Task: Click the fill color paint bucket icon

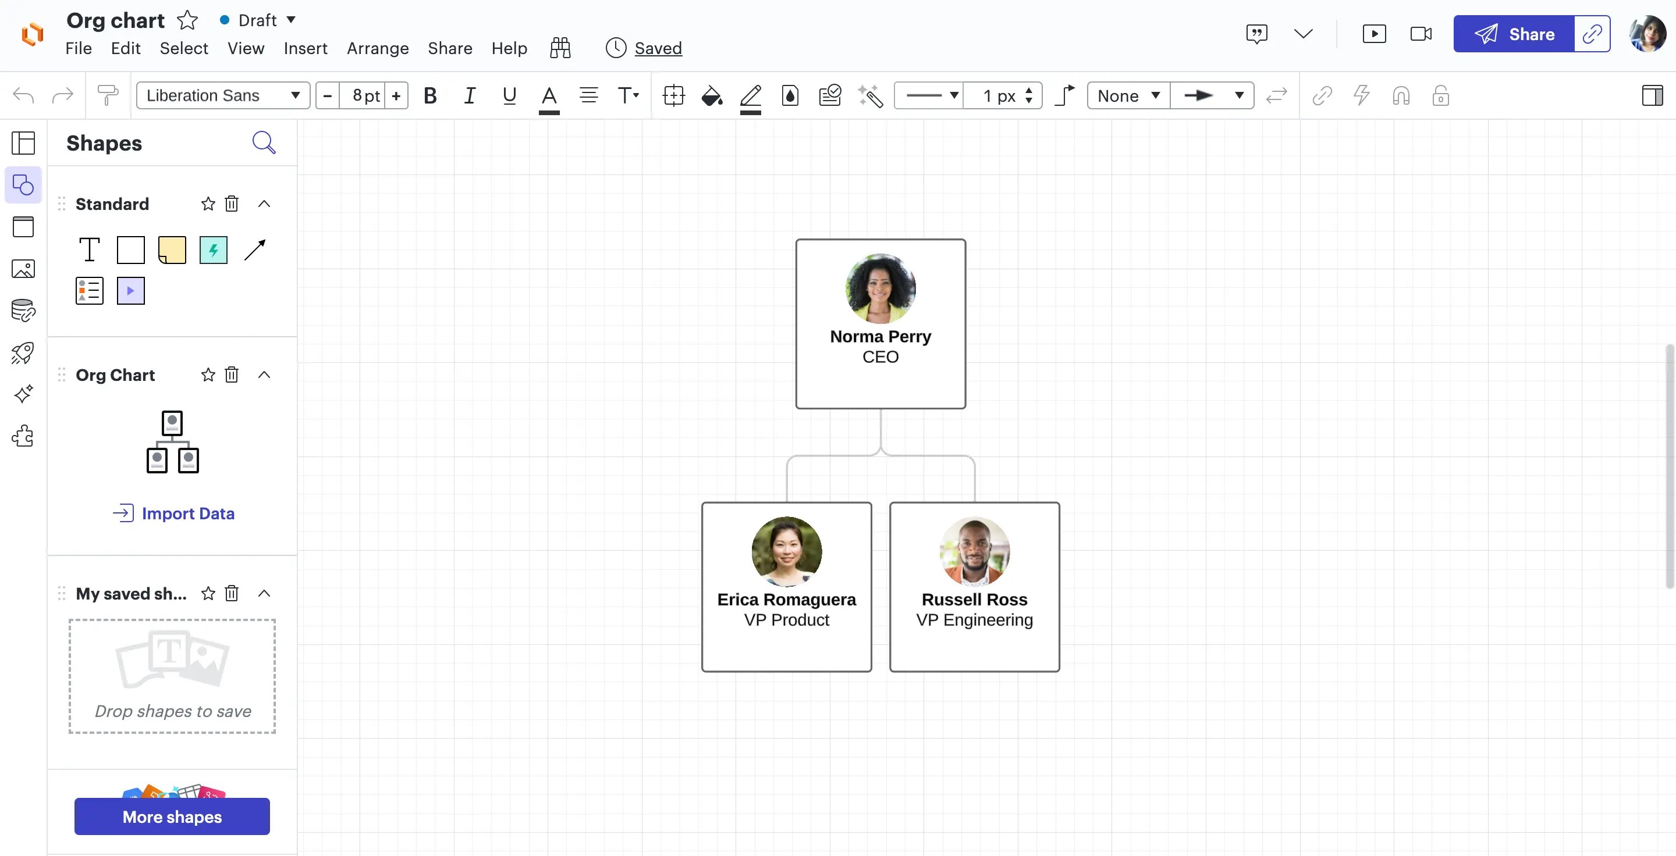Action: pos(711,96)
